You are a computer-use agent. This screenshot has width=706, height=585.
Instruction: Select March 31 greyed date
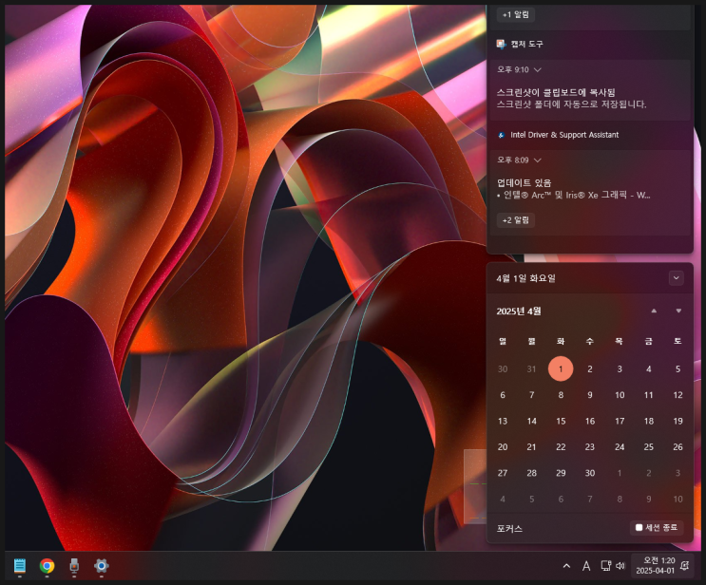[532, 369]
